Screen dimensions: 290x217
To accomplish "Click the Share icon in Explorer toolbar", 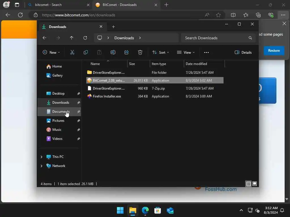I will pyautogui.click(x=127, y=52).
